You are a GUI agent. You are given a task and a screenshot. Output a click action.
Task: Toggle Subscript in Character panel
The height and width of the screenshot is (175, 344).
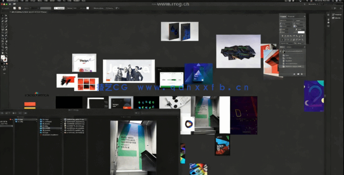tap(297, 36)
